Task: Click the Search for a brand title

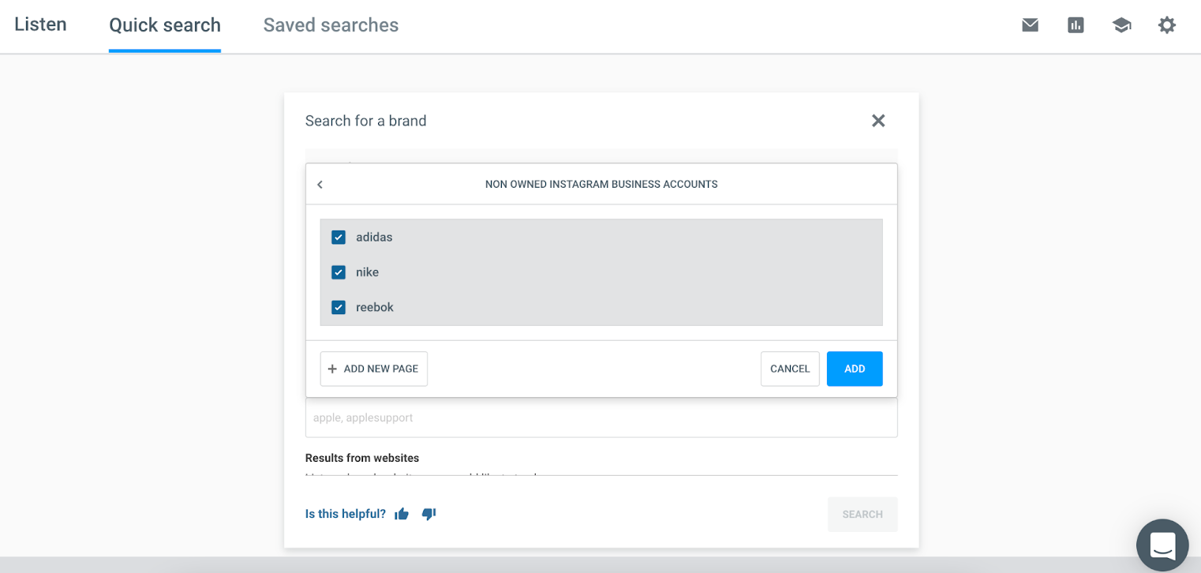Action: coord(366,121)
